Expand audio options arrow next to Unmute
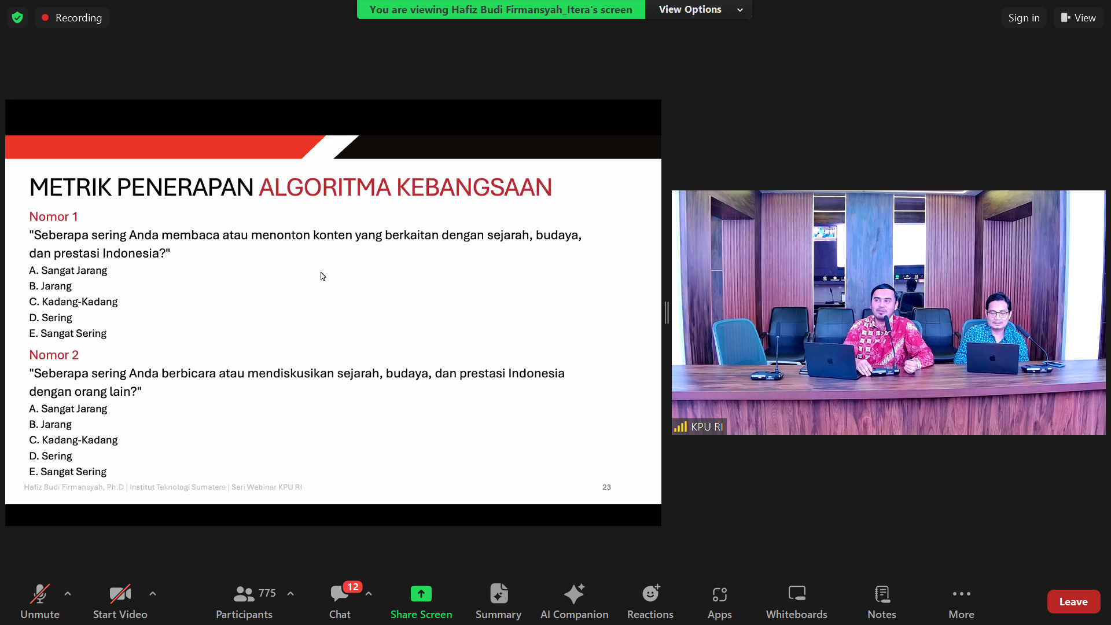The width and height of the screenshot is (1111, 625). coord(68,594)
